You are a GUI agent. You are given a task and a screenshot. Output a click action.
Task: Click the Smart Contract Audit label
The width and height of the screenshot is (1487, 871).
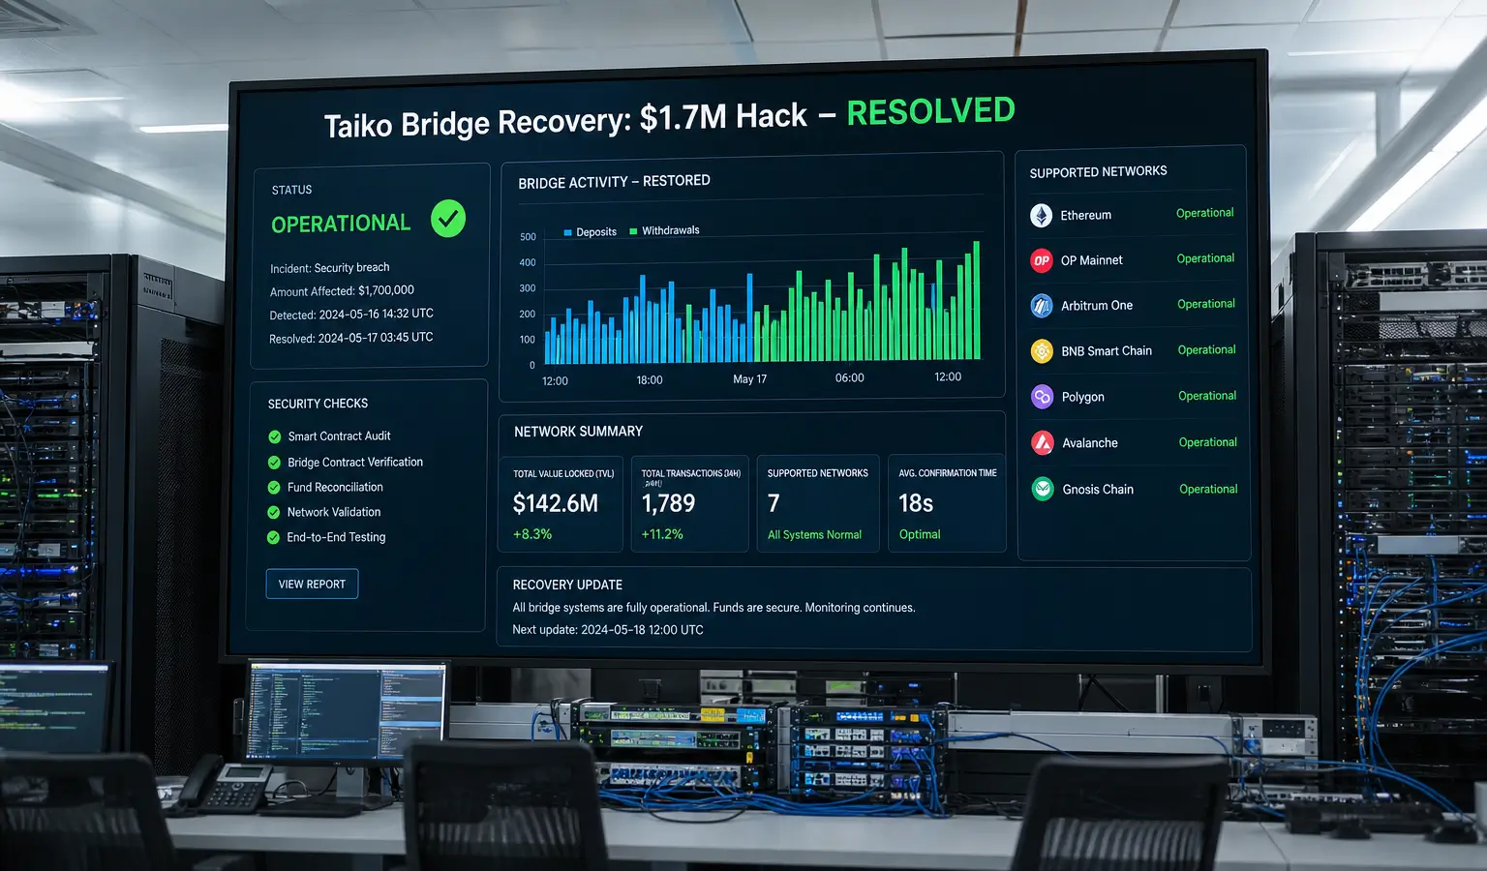pos(339,436)
